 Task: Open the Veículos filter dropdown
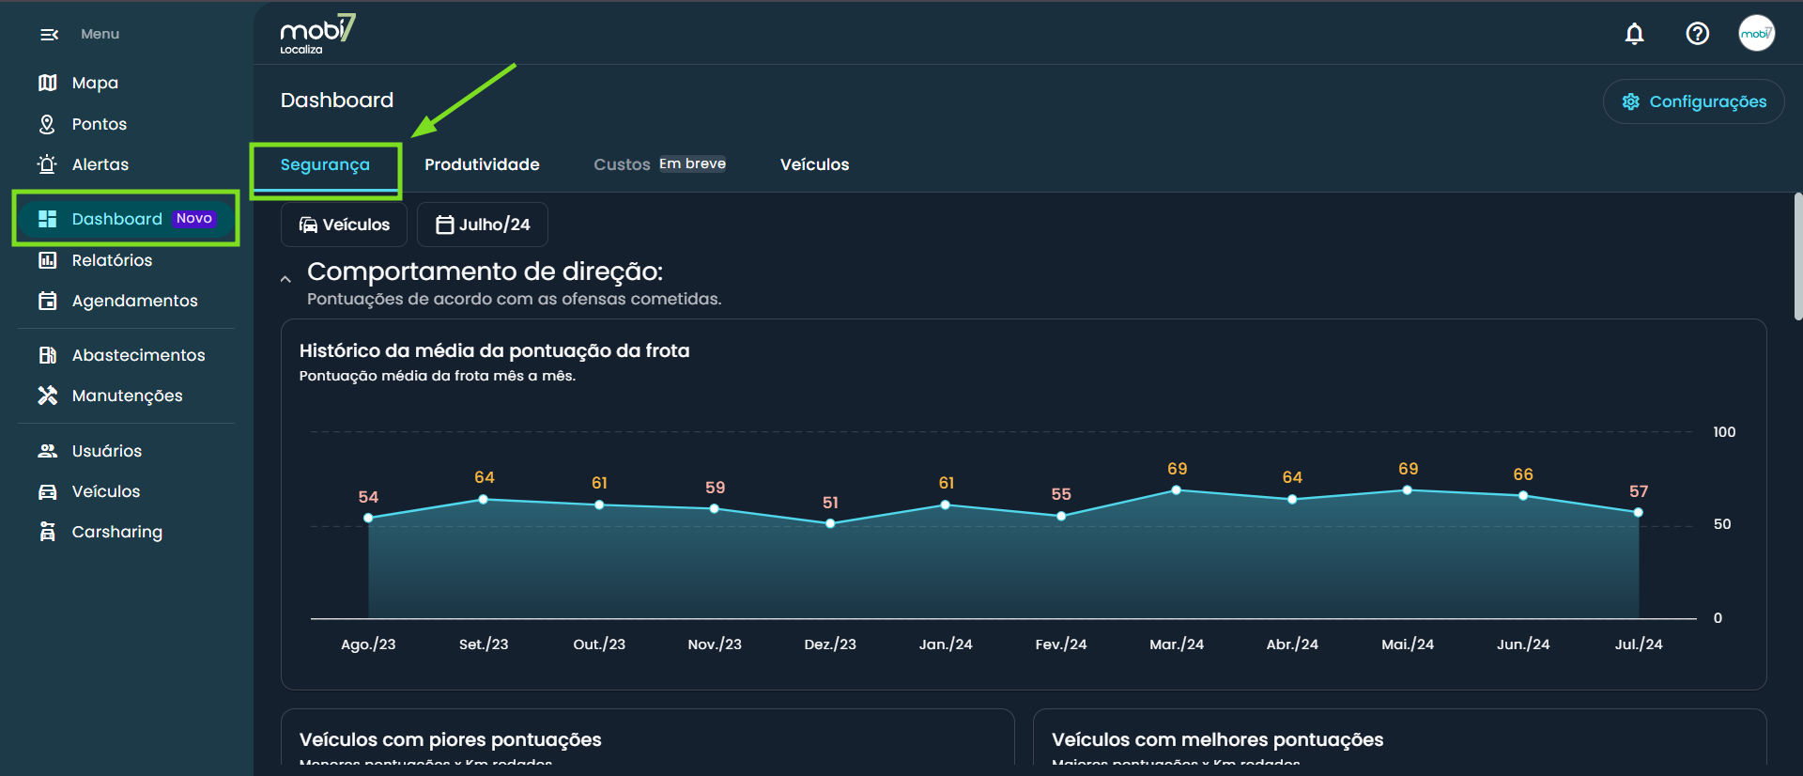click(x=344, y=225)
